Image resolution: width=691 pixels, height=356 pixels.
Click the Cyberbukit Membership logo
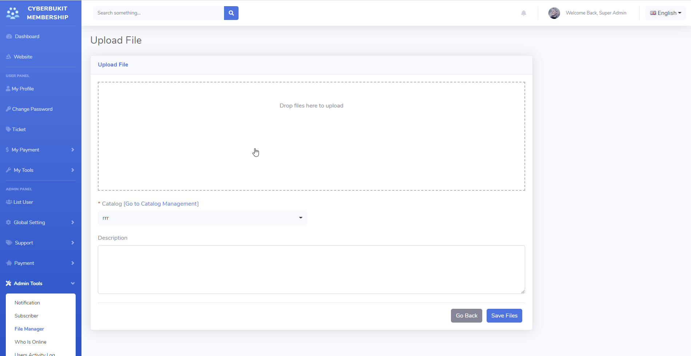38,13
